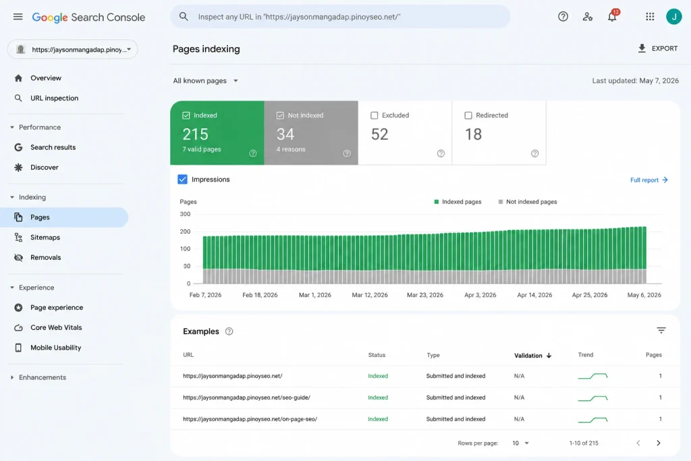Click the Mobile Usability phone icon
This screenshot has height=461, width=691.
click(x=18, y=348)
